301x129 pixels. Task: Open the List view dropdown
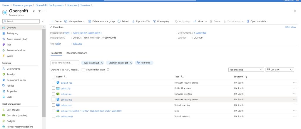[x=280, y=70]
